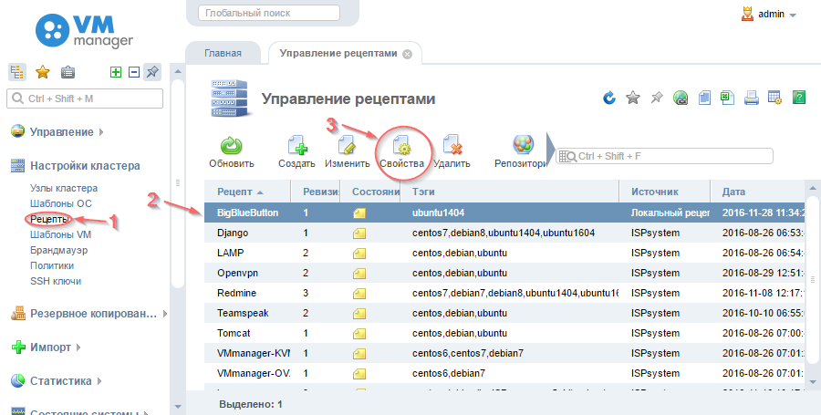Select the VMmanager-KVM recipe row

tap(504, 353)
